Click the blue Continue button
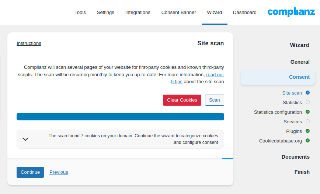 30,172
